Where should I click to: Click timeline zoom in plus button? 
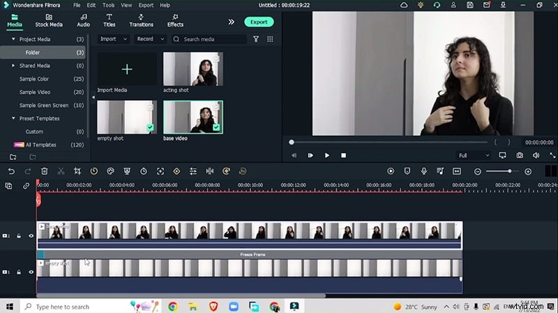pyautogui.click(x=528, y=172)
